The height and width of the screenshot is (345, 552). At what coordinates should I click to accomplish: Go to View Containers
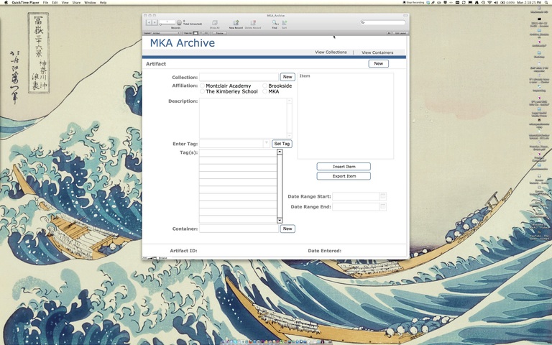point(377,52)
